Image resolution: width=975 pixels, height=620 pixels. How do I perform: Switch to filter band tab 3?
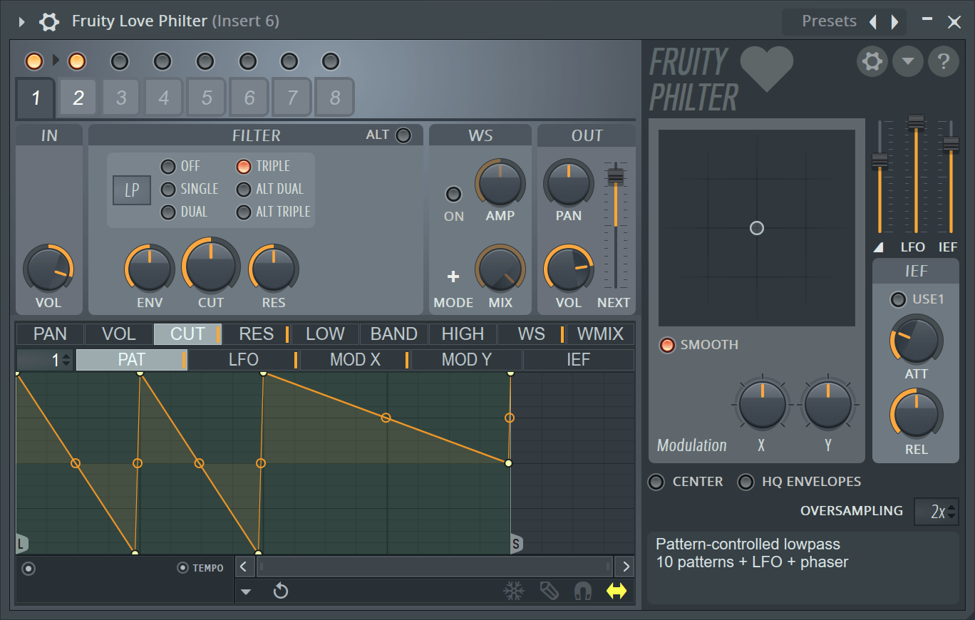pos(120,97)
